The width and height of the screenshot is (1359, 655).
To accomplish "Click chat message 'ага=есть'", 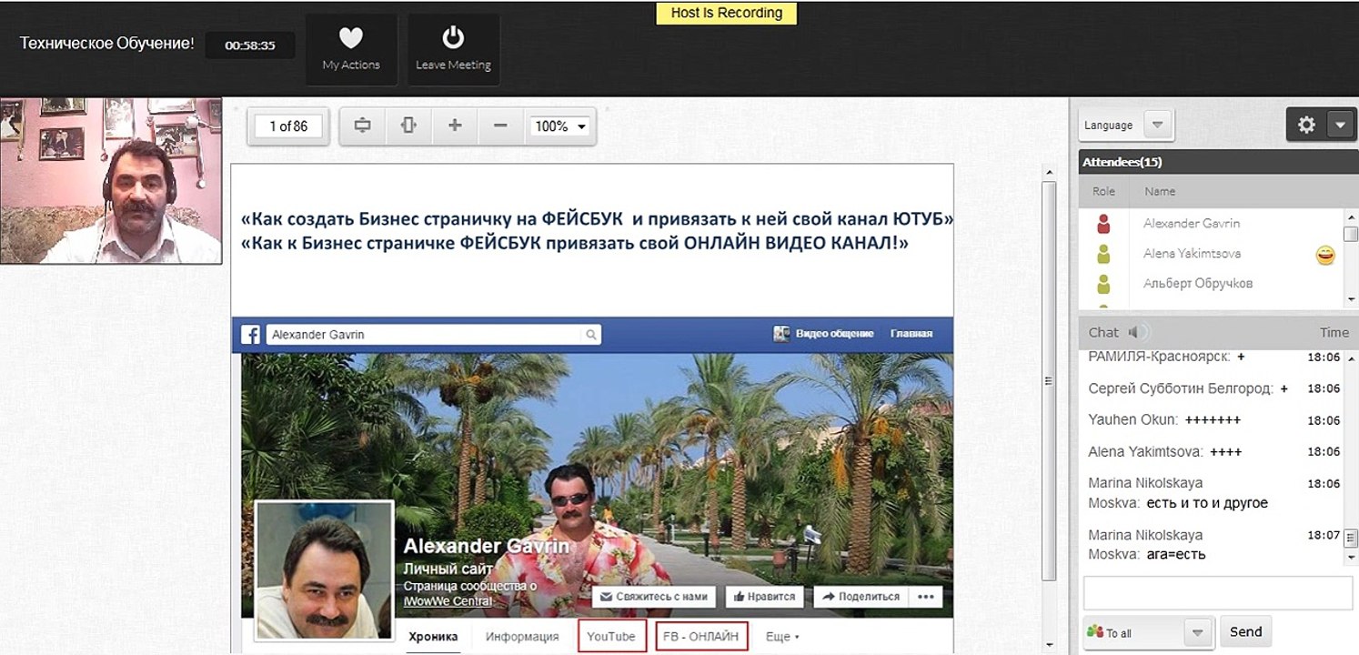I will point(1176,554).
